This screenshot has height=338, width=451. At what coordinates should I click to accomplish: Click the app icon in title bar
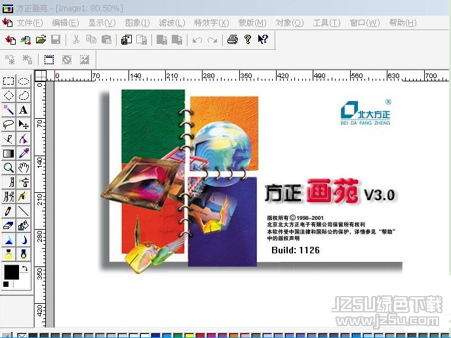coord(8,9)
